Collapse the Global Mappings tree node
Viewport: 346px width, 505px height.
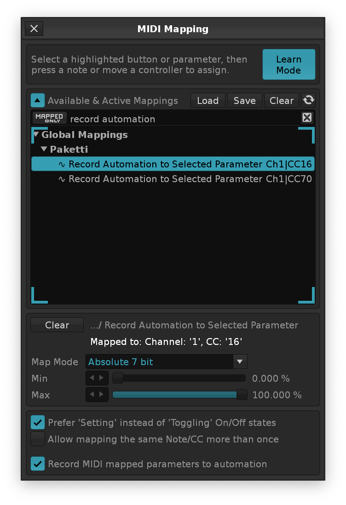[x=36, y=135]
